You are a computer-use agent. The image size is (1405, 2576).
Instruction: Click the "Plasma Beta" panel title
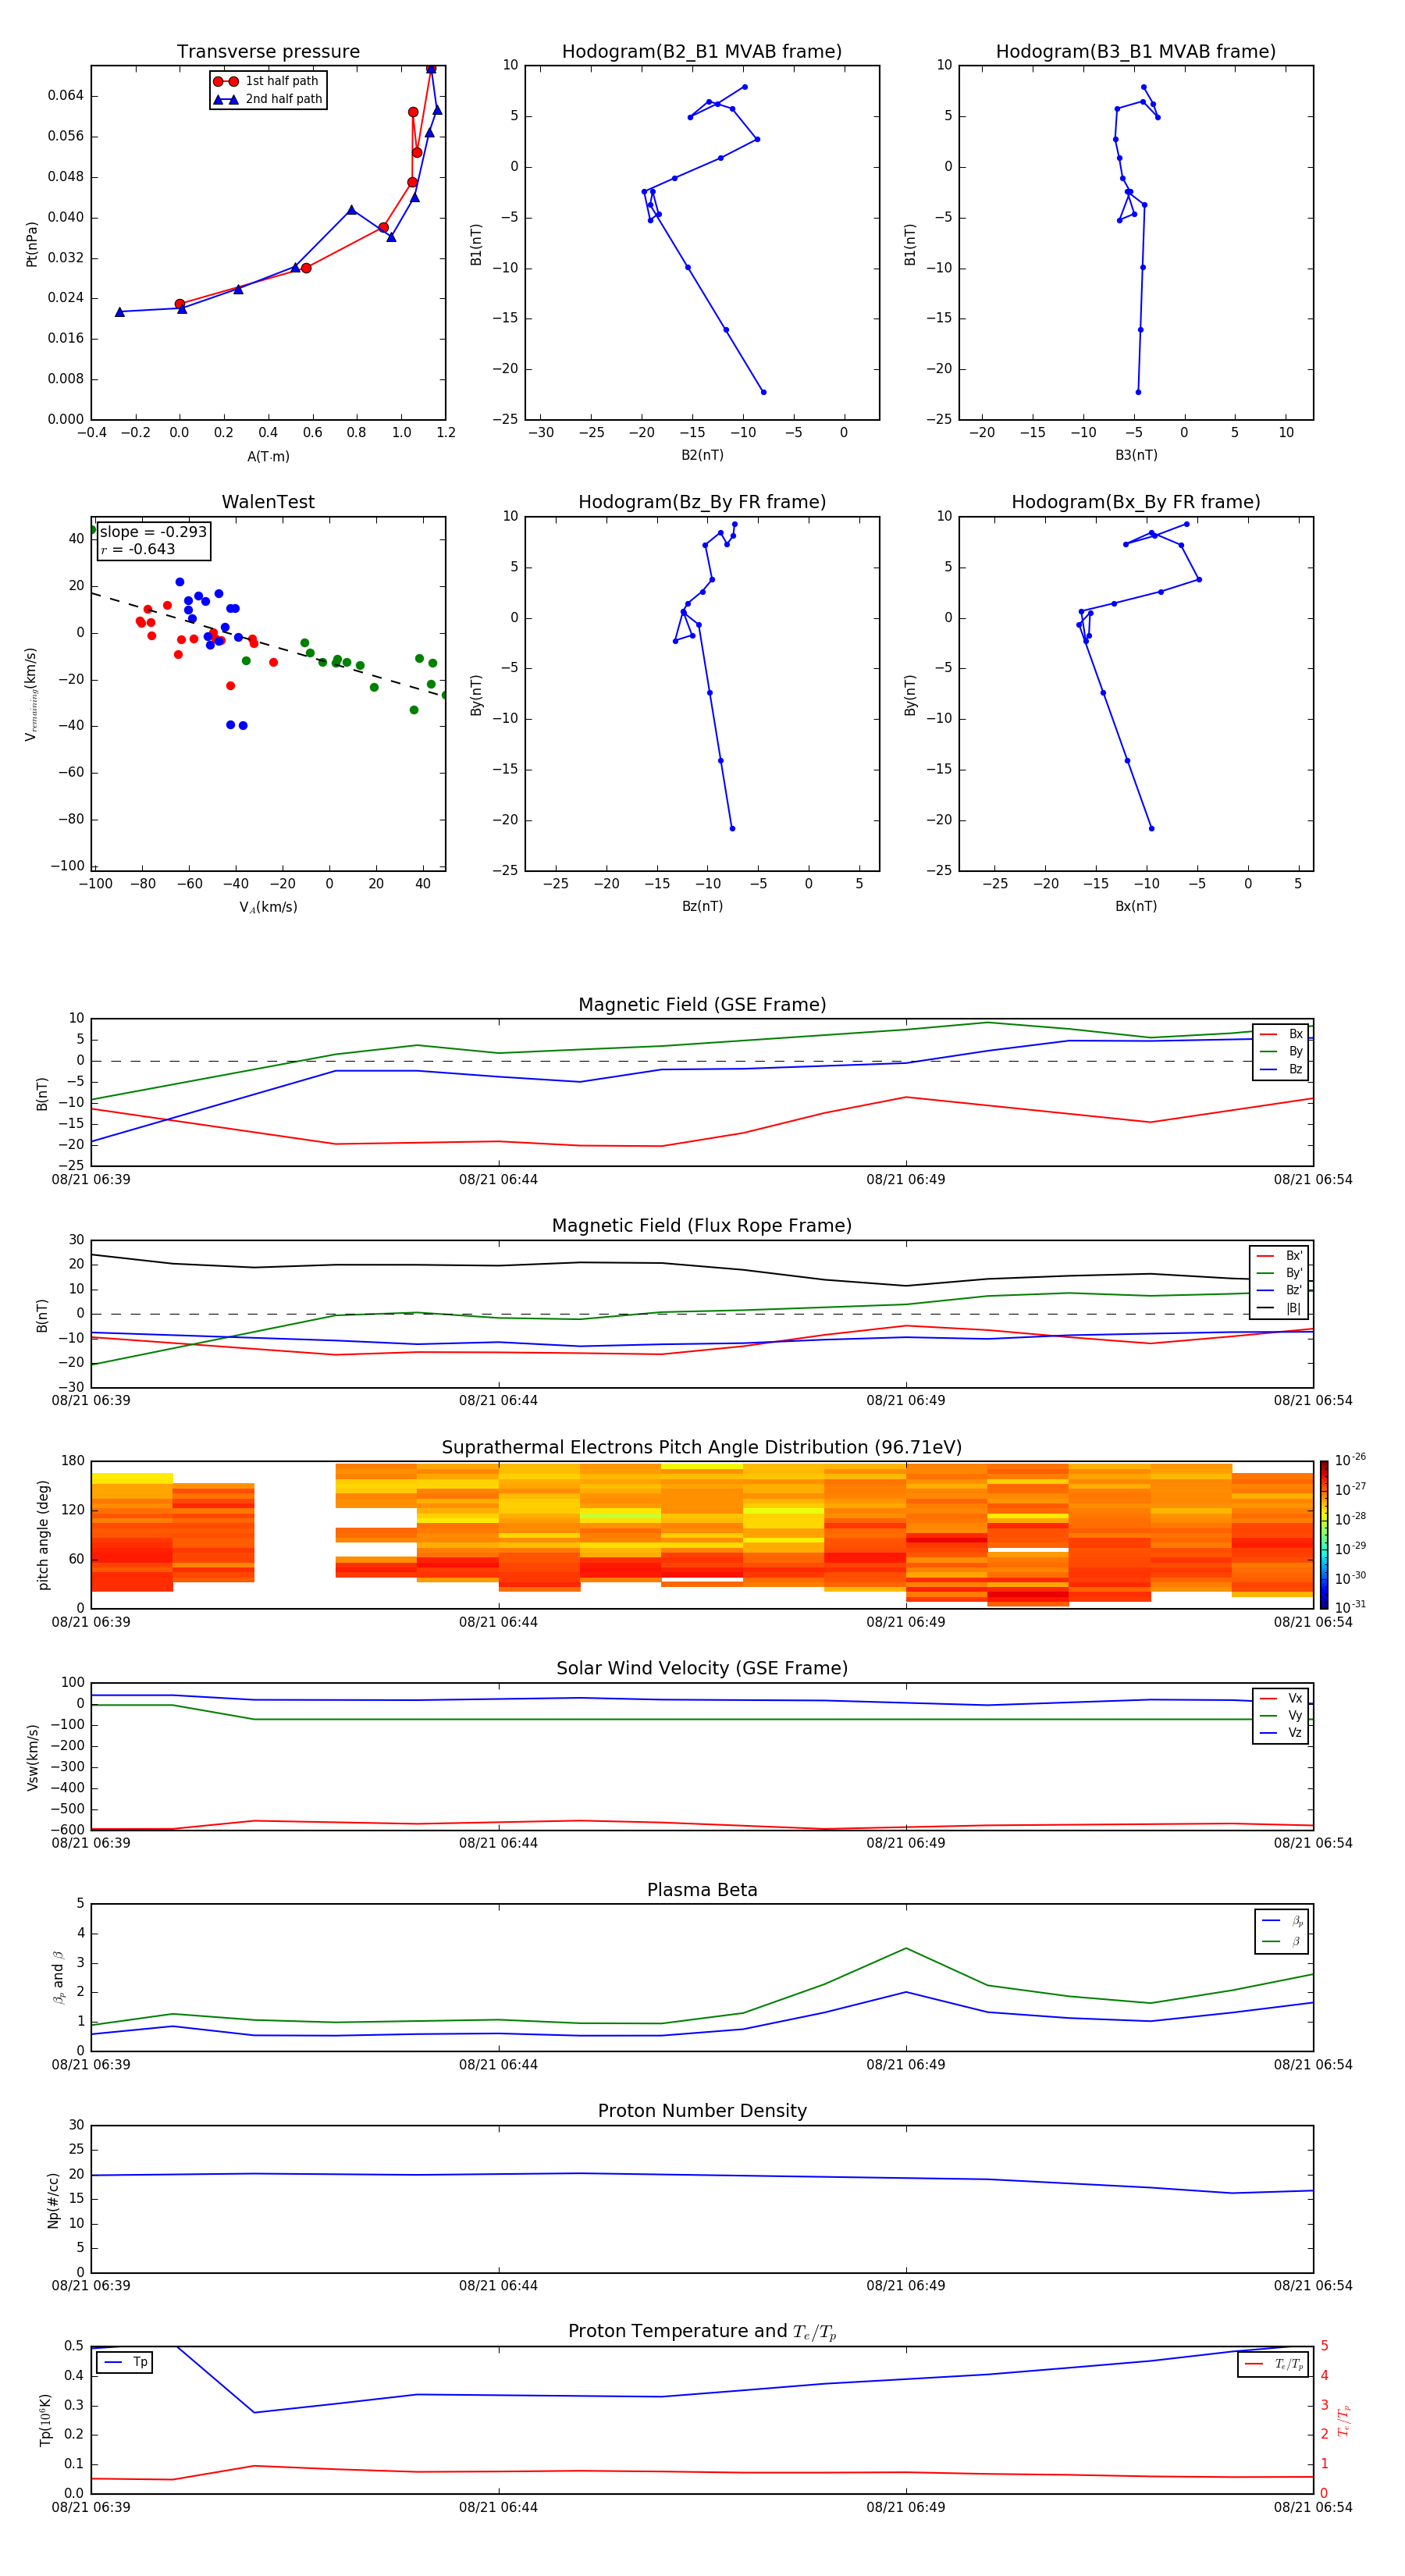(702, 1890)
